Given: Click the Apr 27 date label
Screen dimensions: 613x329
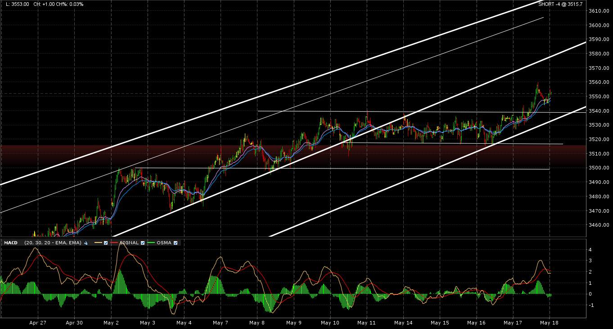Looking at the screenshot, I should (x=38, y=323).
